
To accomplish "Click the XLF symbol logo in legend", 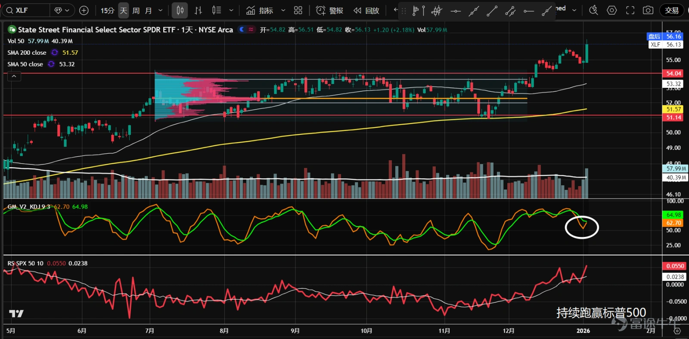I will (x=12, y=29).
